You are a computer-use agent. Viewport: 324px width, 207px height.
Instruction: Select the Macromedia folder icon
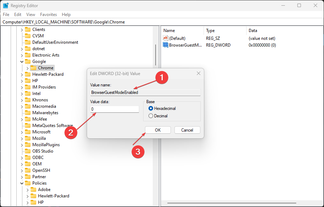coord(28,106)
